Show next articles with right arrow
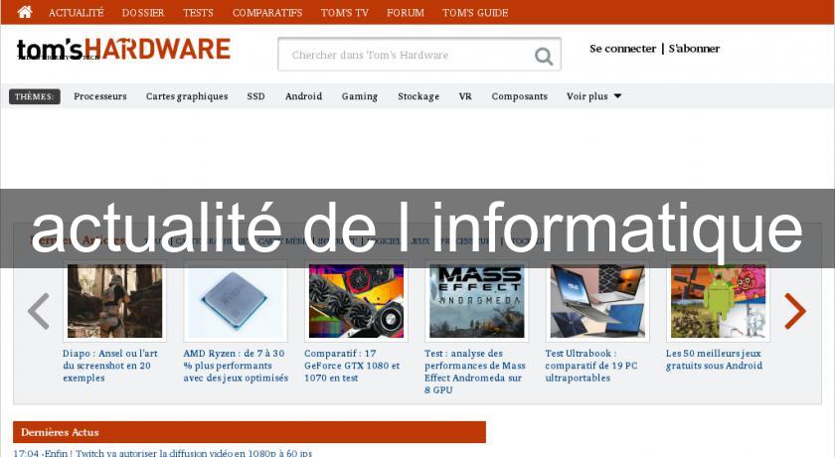The height and width of the screenshot is (457, 835). tap(795, 311)
